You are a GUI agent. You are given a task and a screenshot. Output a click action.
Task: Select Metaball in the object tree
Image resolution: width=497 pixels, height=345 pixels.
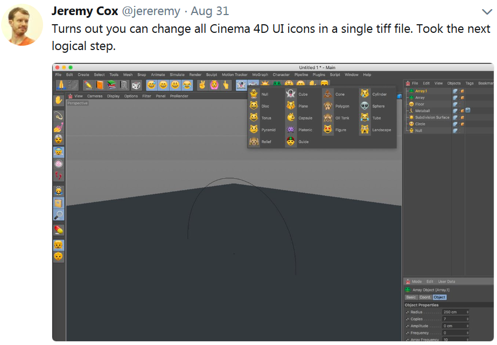click(423, 111)
